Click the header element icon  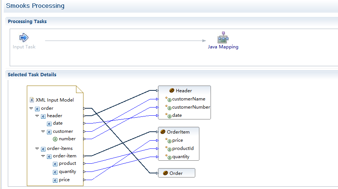pos(43,116)
